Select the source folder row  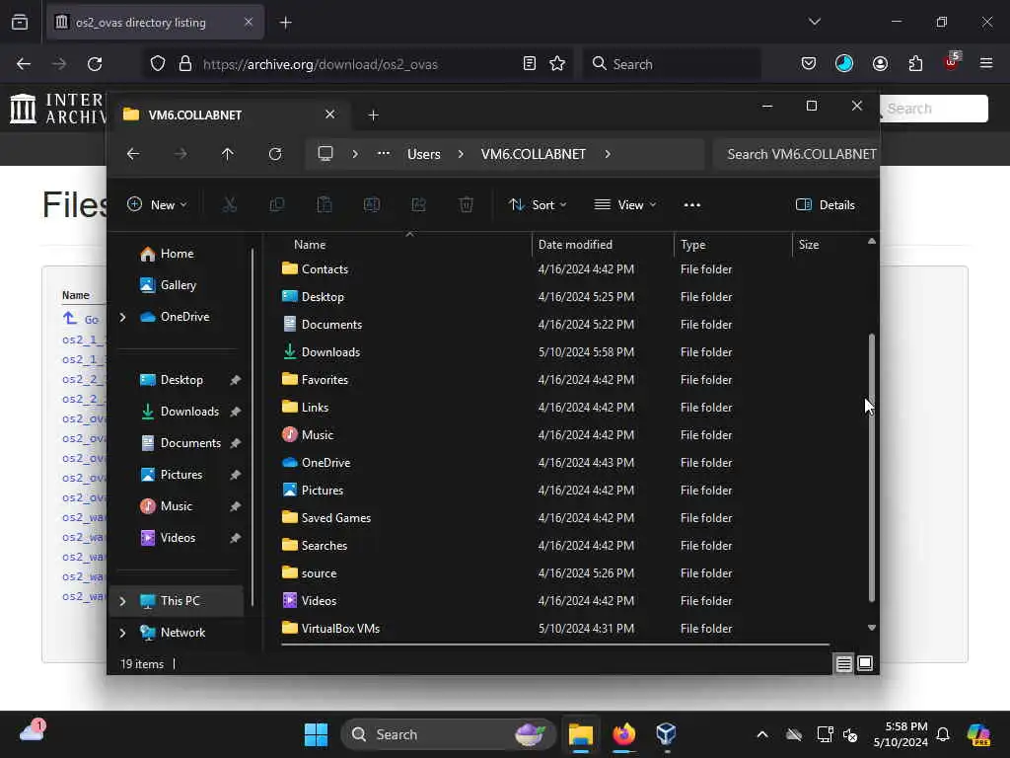[319, 573]
